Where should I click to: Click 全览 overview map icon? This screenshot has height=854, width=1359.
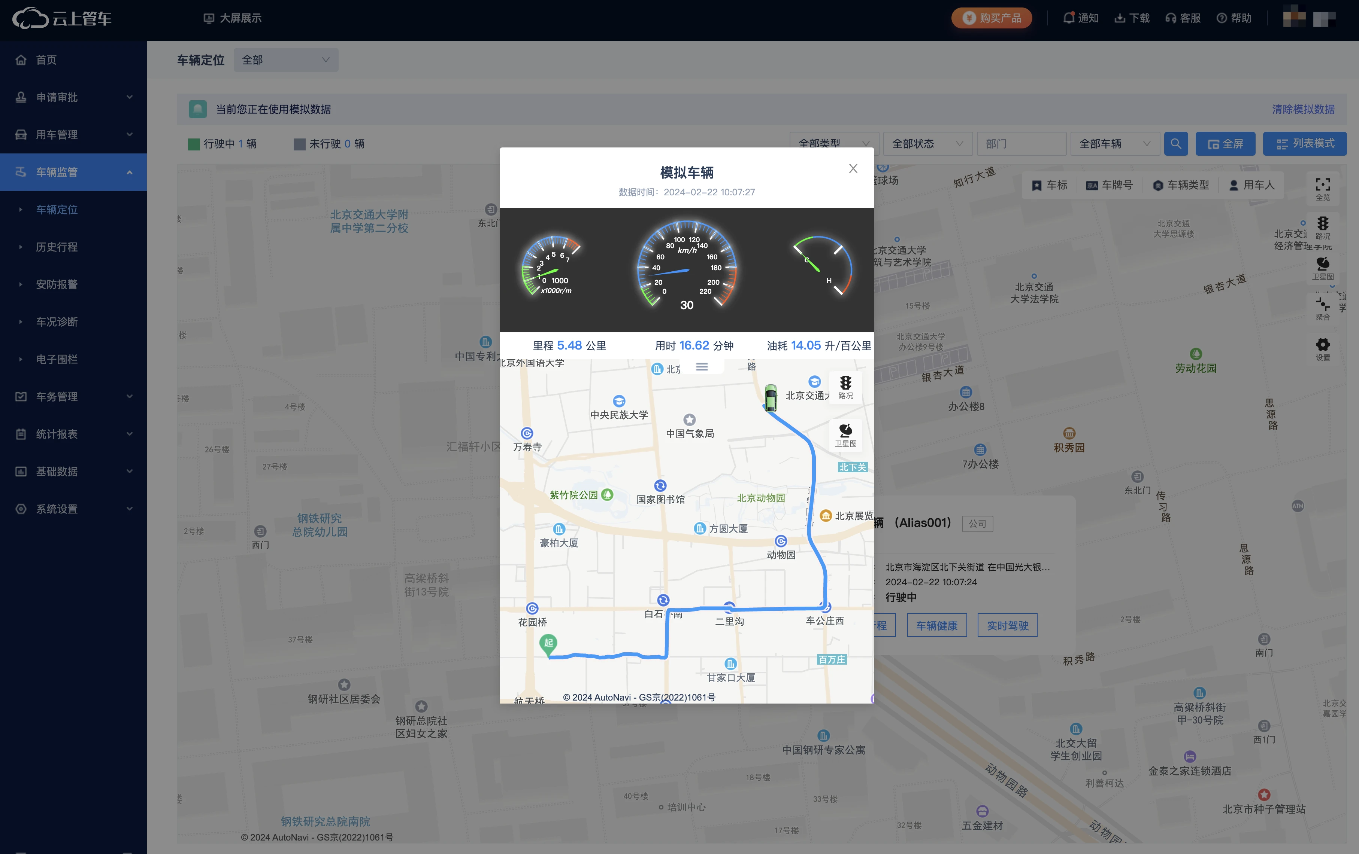point(1323,189)
